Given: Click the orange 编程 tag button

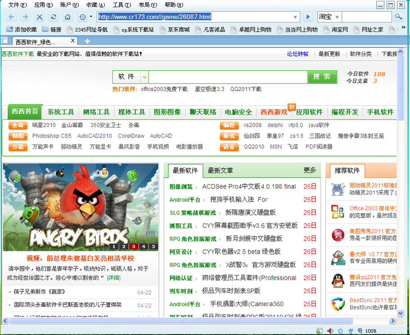Looking at the screenshot, I should [x=229, y=125].
